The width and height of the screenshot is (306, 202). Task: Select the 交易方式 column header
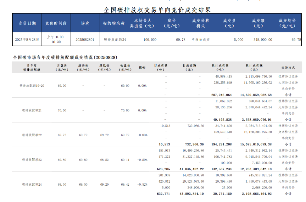coord(288,68)
